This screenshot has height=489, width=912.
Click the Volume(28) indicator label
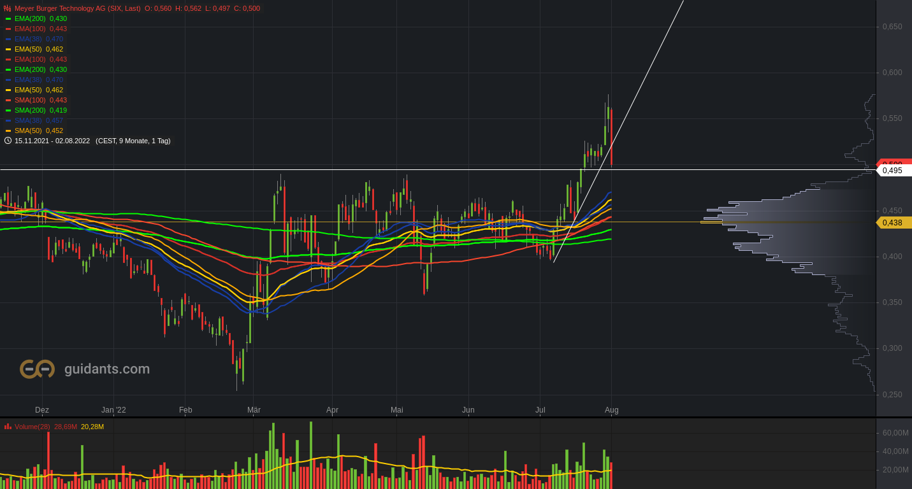point(32,427)
